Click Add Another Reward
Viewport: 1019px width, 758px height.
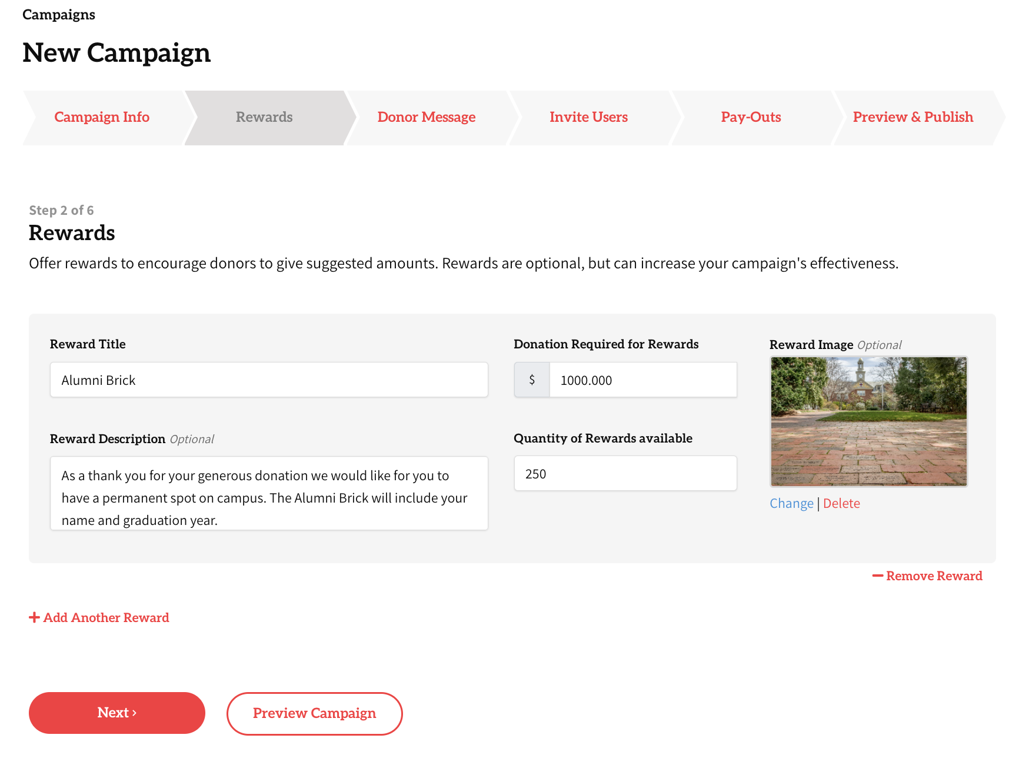click(x=99, y=617)
